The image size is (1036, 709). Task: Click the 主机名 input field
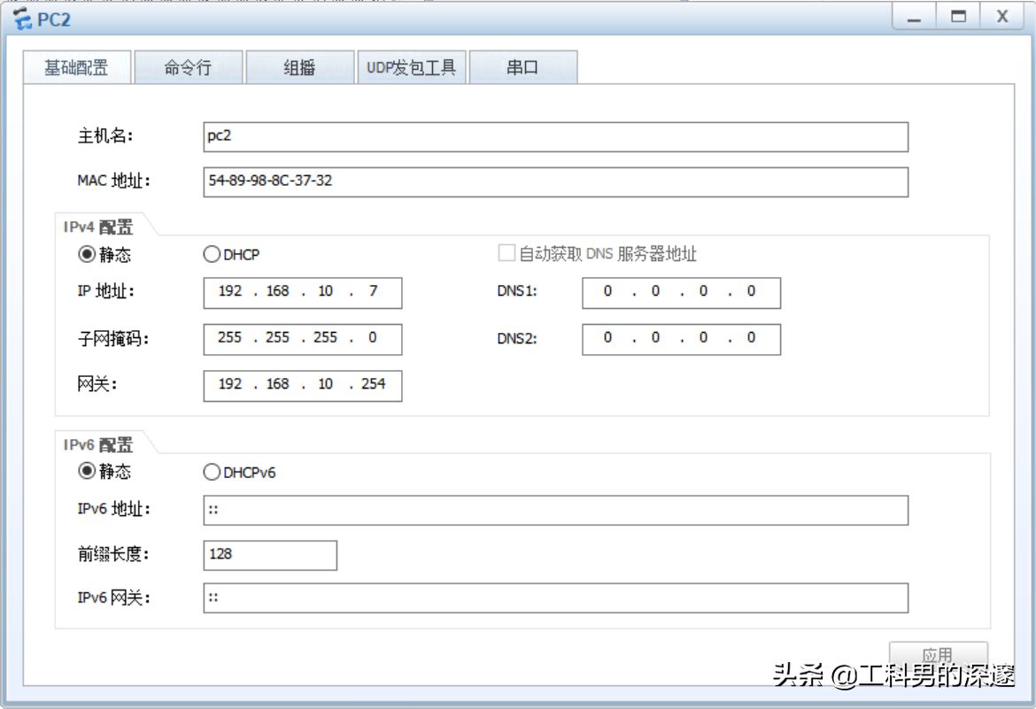[x=555, y=137]
